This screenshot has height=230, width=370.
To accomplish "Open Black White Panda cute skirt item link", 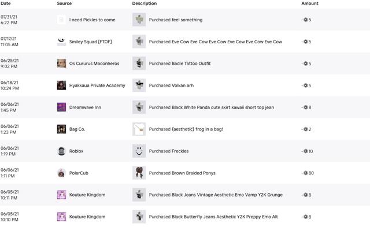I will tap(212, 107).
